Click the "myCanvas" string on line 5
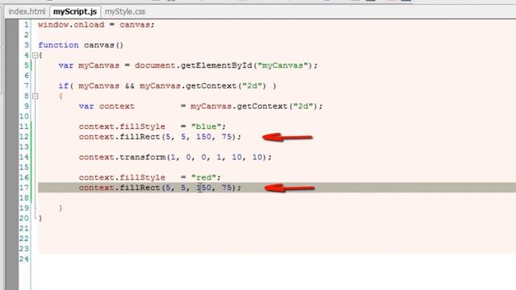This screenshot has width=516, height=290. coord(283,65)
